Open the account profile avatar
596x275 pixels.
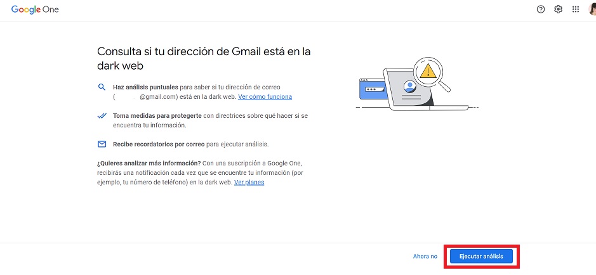592,10
